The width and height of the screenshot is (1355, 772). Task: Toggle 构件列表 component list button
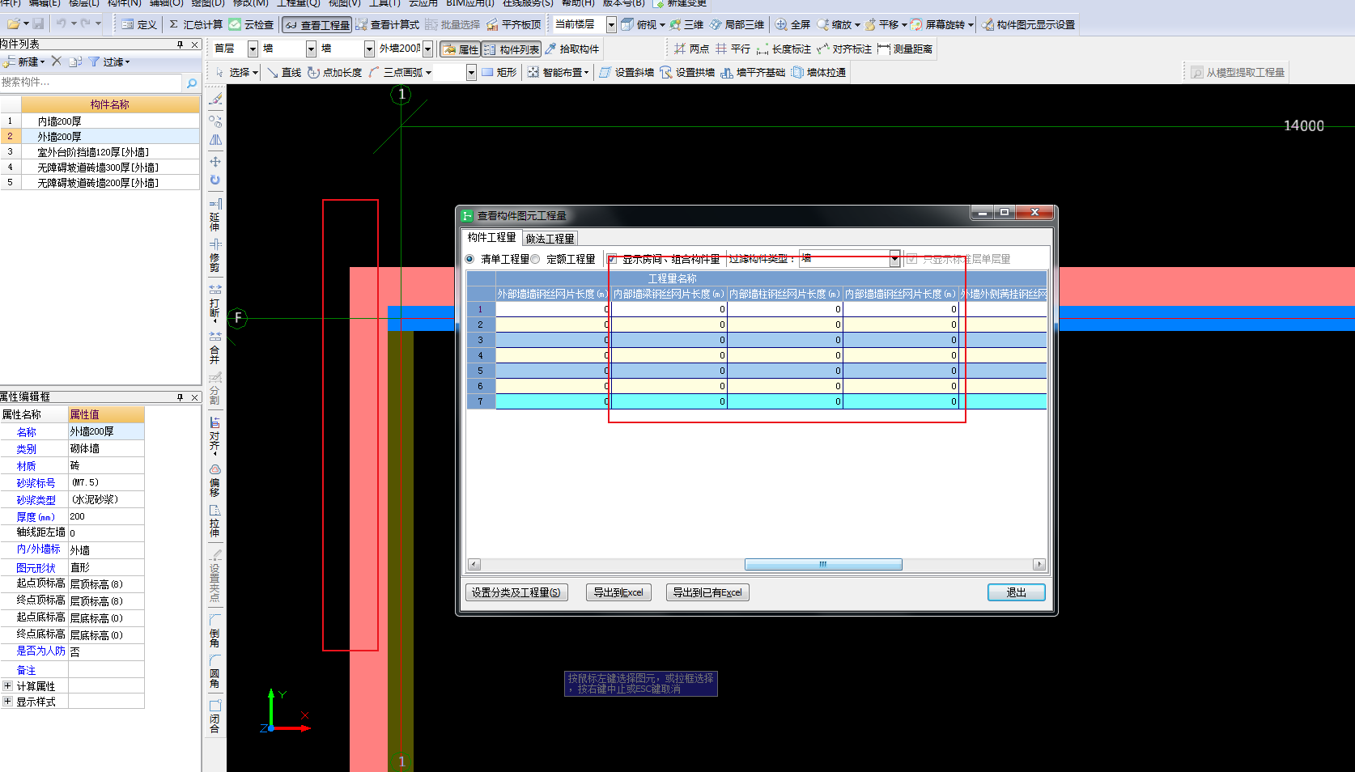512,49
